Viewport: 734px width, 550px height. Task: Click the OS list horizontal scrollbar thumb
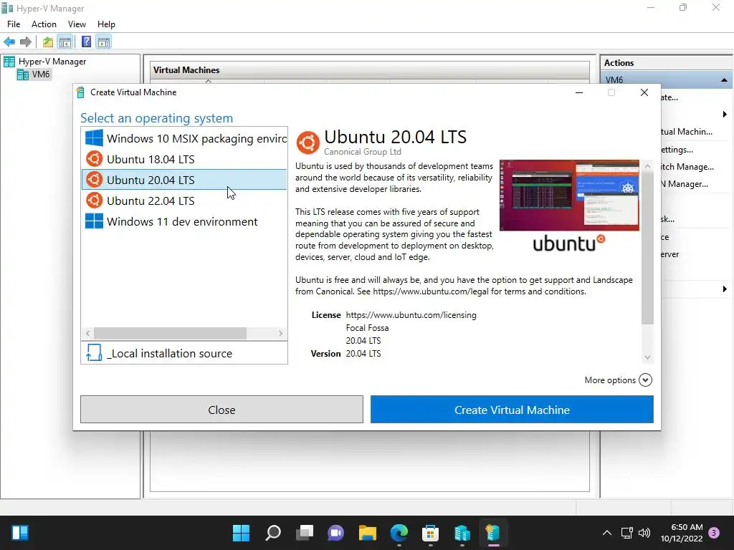(170, 333)
